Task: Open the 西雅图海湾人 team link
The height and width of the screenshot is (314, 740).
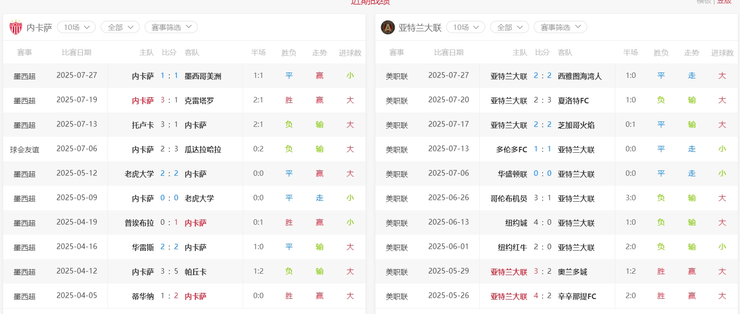Action: (x=579, y=76)
